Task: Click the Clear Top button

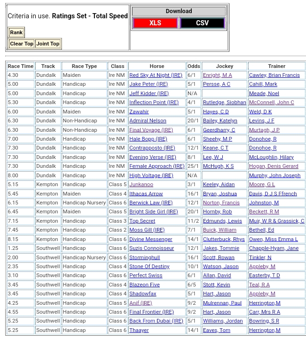Action: (22, 44)
